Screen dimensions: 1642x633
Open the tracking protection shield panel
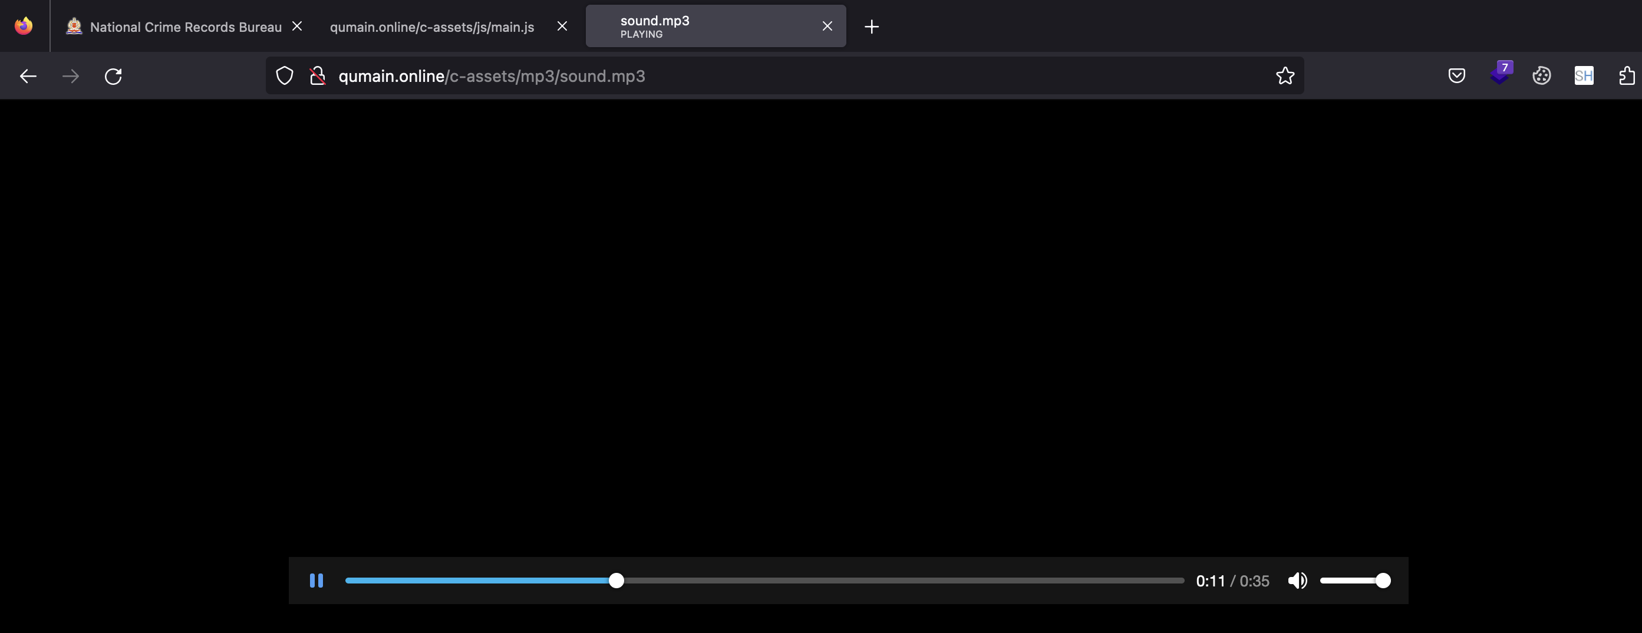[x=284, y=76]
